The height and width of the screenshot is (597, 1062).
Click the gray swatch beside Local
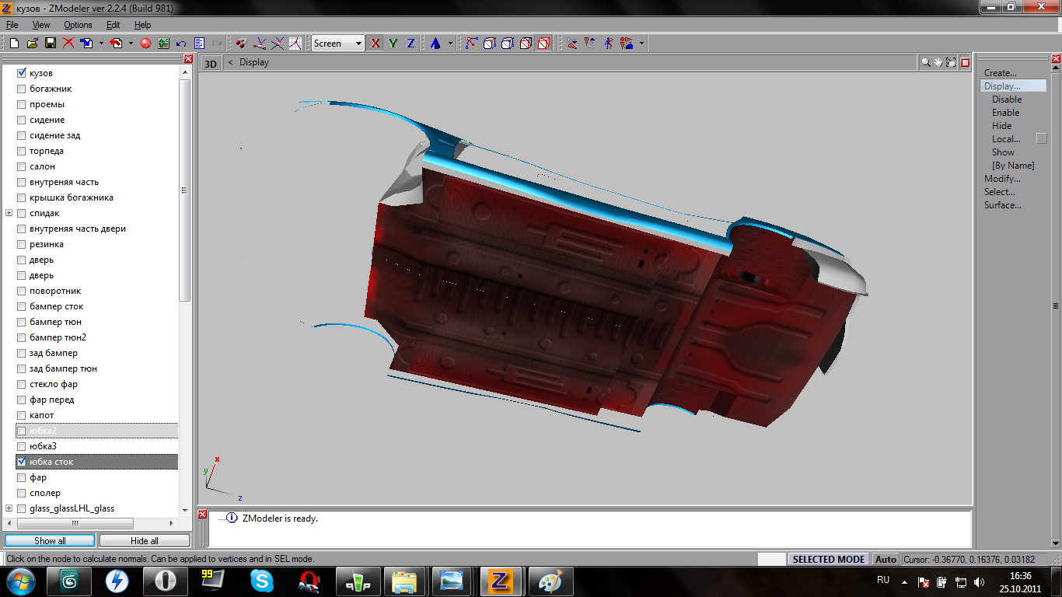[x=1042, y=139]
